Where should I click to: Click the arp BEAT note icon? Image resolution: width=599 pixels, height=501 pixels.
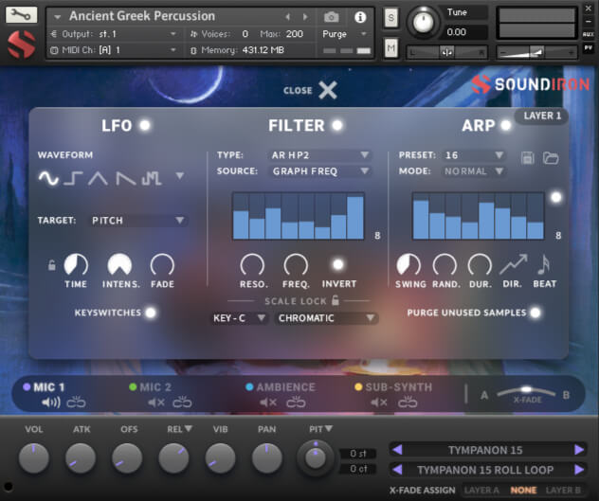click(x=543, y=264)
